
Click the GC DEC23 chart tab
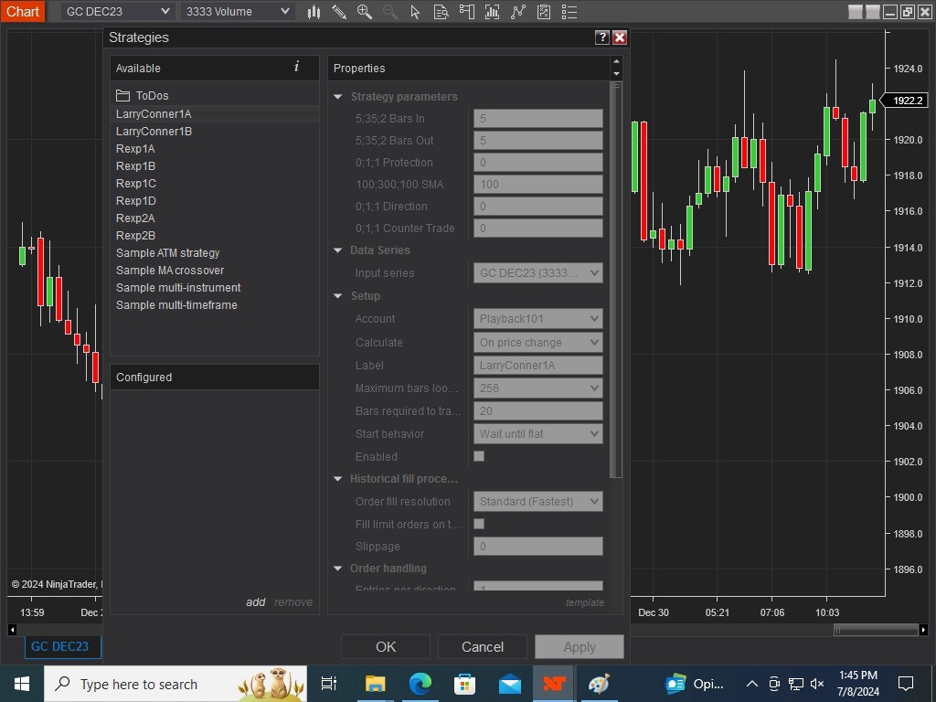coord(62,646)
